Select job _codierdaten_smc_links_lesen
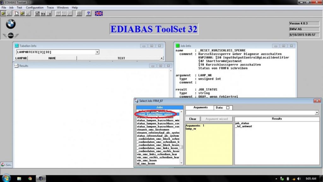 tap(158, 148)
